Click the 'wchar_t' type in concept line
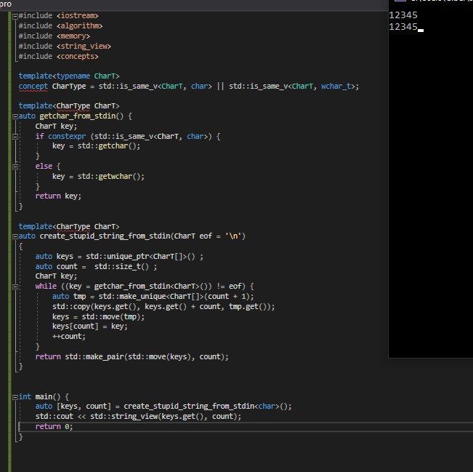 coord(336,87)
